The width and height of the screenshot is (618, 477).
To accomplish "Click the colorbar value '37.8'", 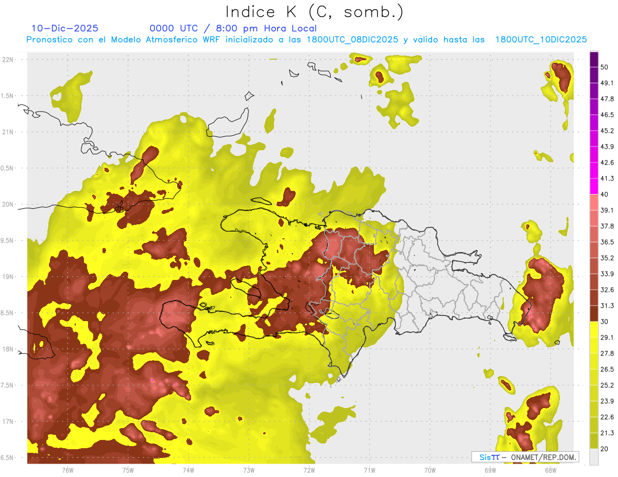I will (x=607, y=226).
